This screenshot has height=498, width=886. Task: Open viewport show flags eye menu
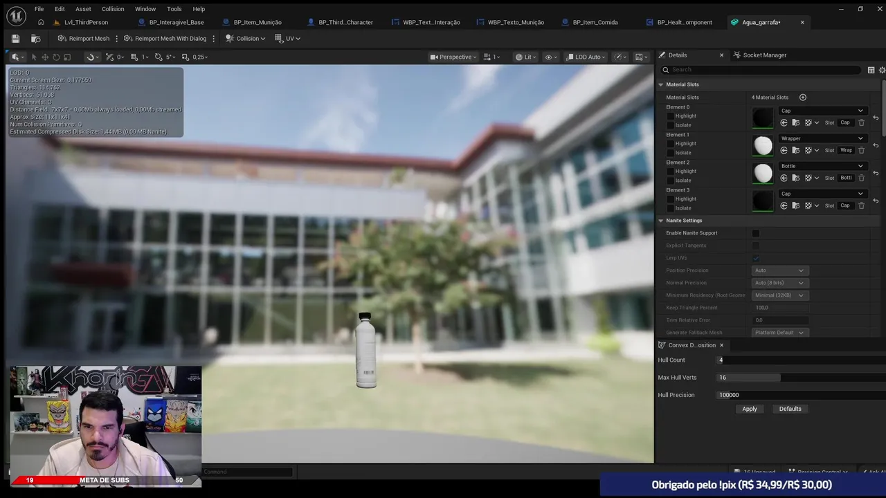(550, 57)
